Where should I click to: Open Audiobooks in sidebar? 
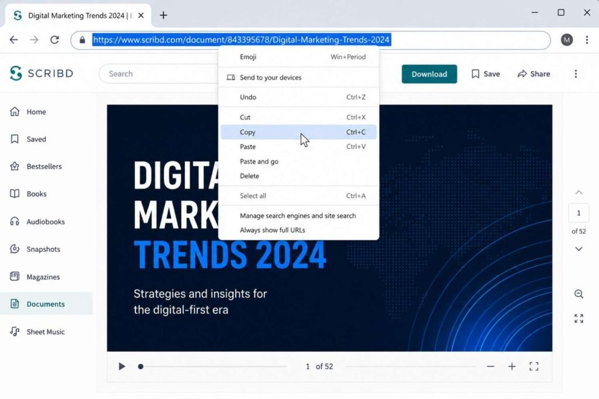47,221
